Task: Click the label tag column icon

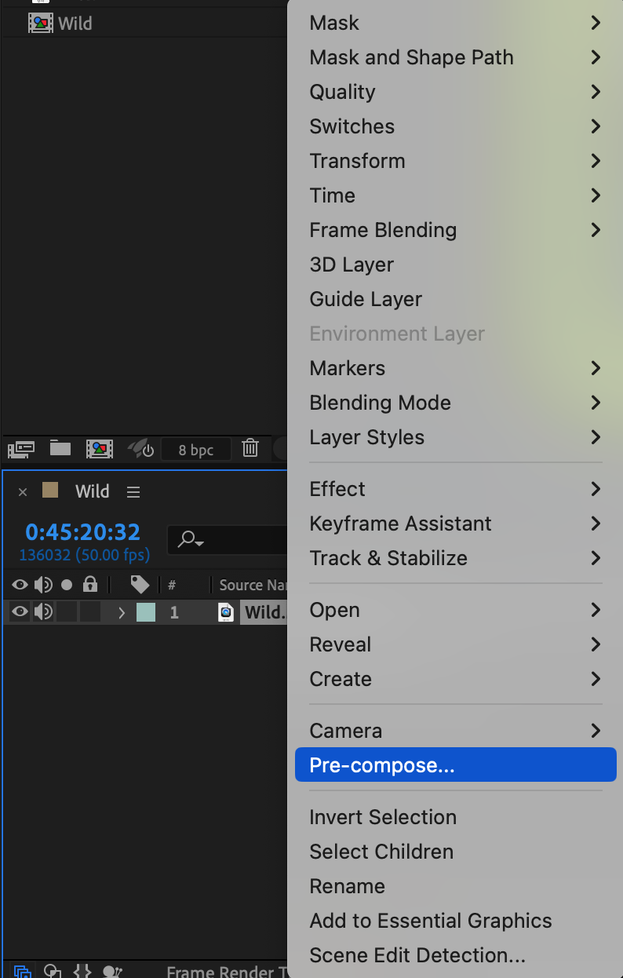Action: coord(140,585)
